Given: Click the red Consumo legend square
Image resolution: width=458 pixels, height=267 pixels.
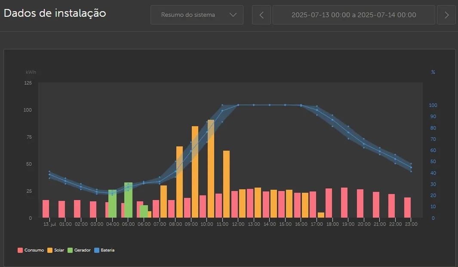Looking at the screenshot, I should 20,250.
